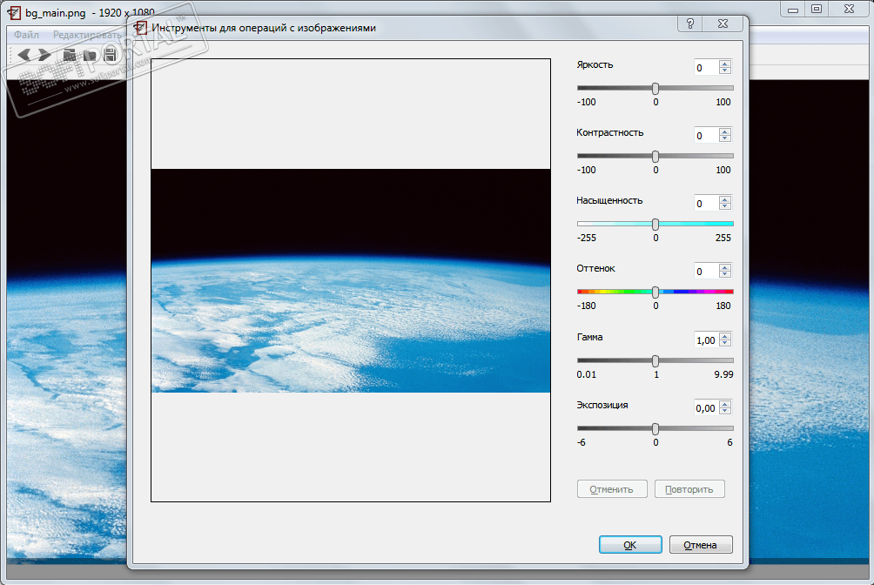The height and width of the screenshot is (585, 874).
Task: Click the app icon in the dialog title bar
Action: 140,27
